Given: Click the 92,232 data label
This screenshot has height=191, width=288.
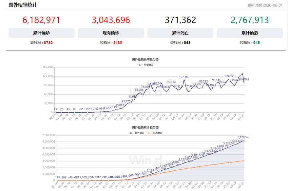Looking at the screenshot, I should tap(203, 81).
